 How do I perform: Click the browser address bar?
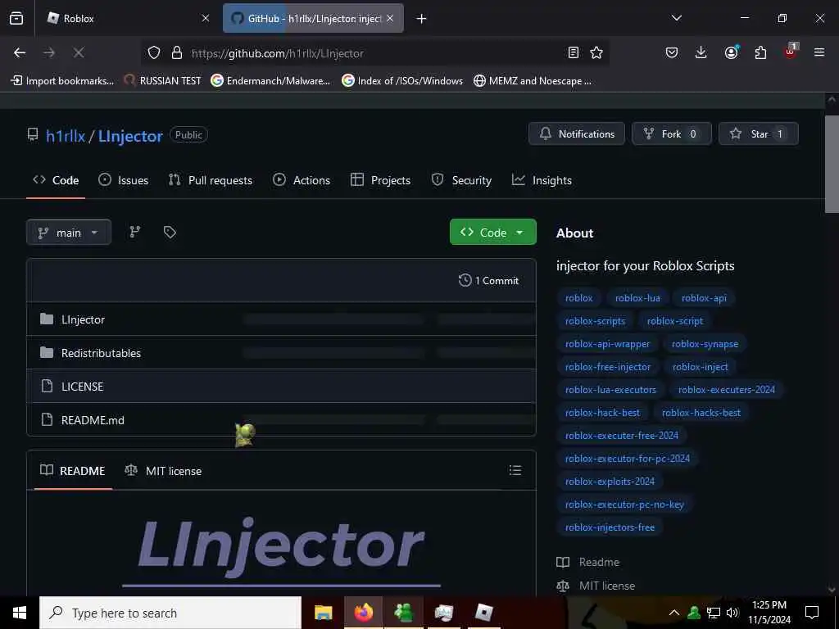click(x=374, y=53)
